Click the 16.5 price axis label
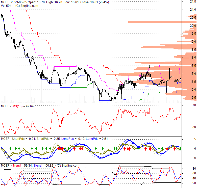The image size is (197, 188). [x=193, y=82]
